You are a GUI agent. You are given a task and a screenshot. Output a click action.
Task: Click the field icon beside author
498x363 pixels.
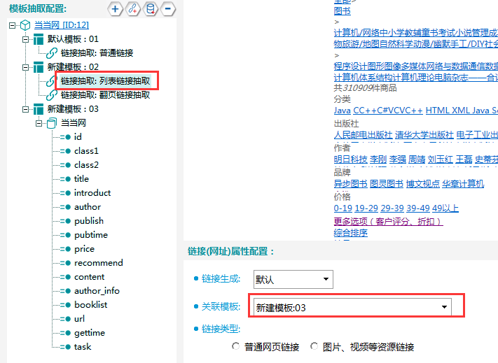pos(65,207)
